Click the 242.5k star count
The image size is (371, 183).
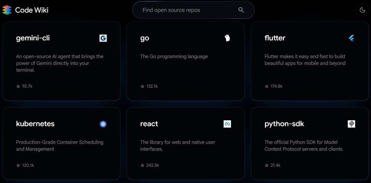(153, 165)
